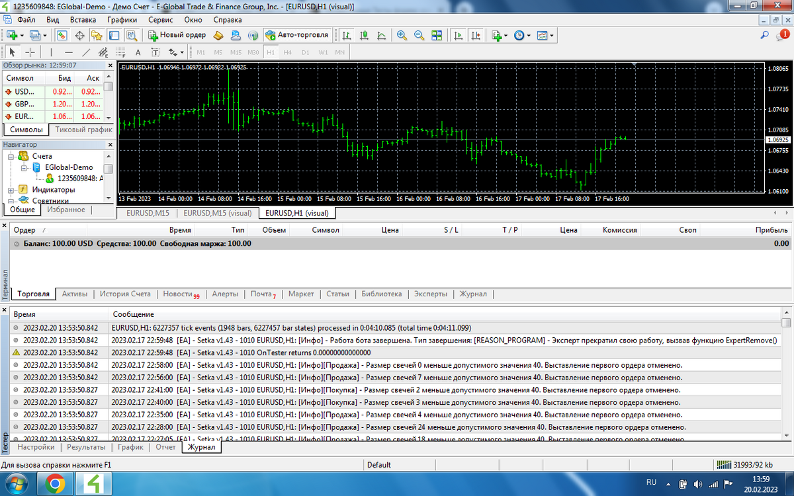Select the text (A) drawing tool
Viewport: 794px width, 496px height.
(138, 52)
